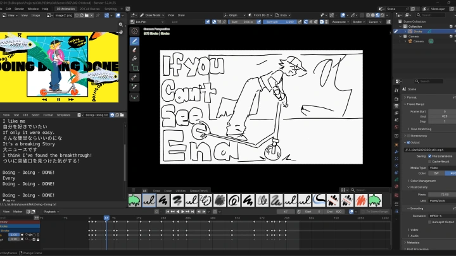Select the Eyedropper tool in the toolbar
This screenshot has height=256, width=456.
[134, 87]
